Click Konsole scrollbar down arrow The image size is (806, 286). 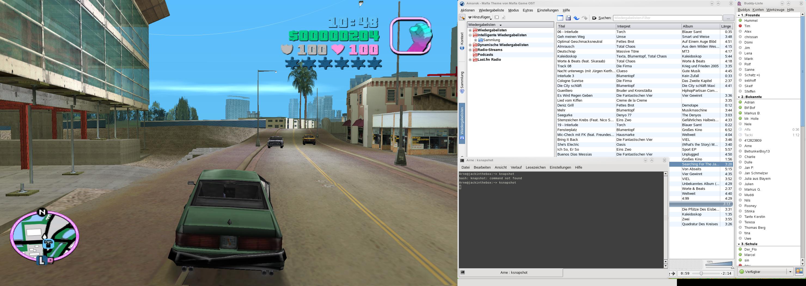tap(665, 266)
